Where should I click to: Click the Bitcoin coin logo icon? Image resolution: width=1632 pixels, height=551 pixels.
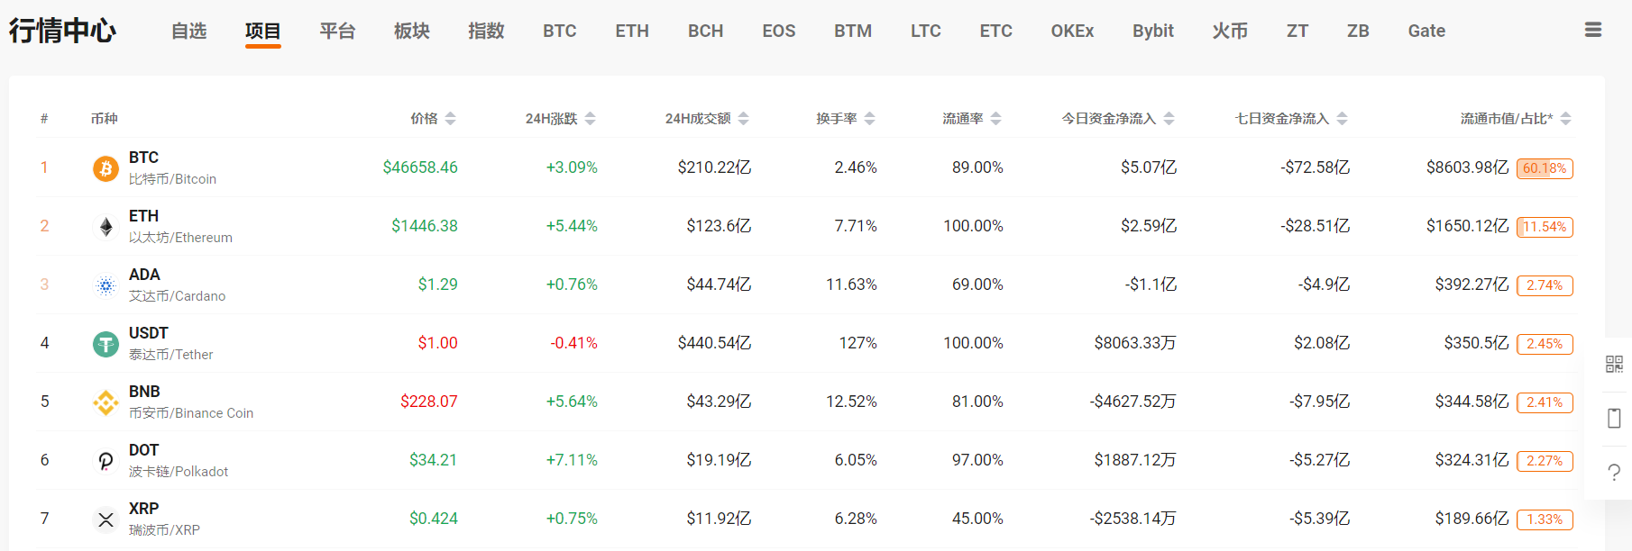click(x=105, y=168)
